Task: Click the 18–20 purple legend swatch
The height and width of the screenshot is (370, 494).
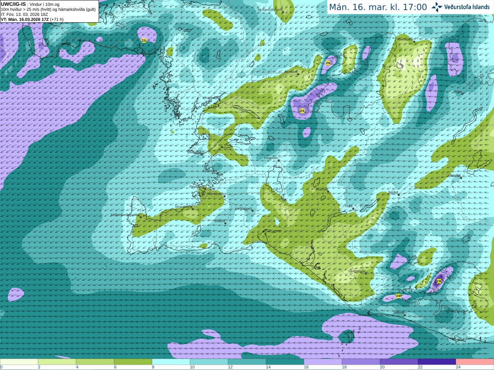Action: coord(361,362)
